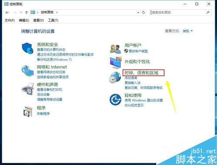Image resolution: width=217 pixels, height=165 pixels.
Task: Click the search magnifier icon
Action: click(208, 13)
